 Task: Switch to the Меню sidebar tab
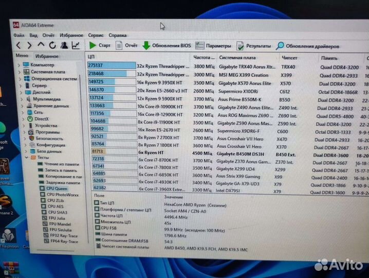click(x=22, y=56)
